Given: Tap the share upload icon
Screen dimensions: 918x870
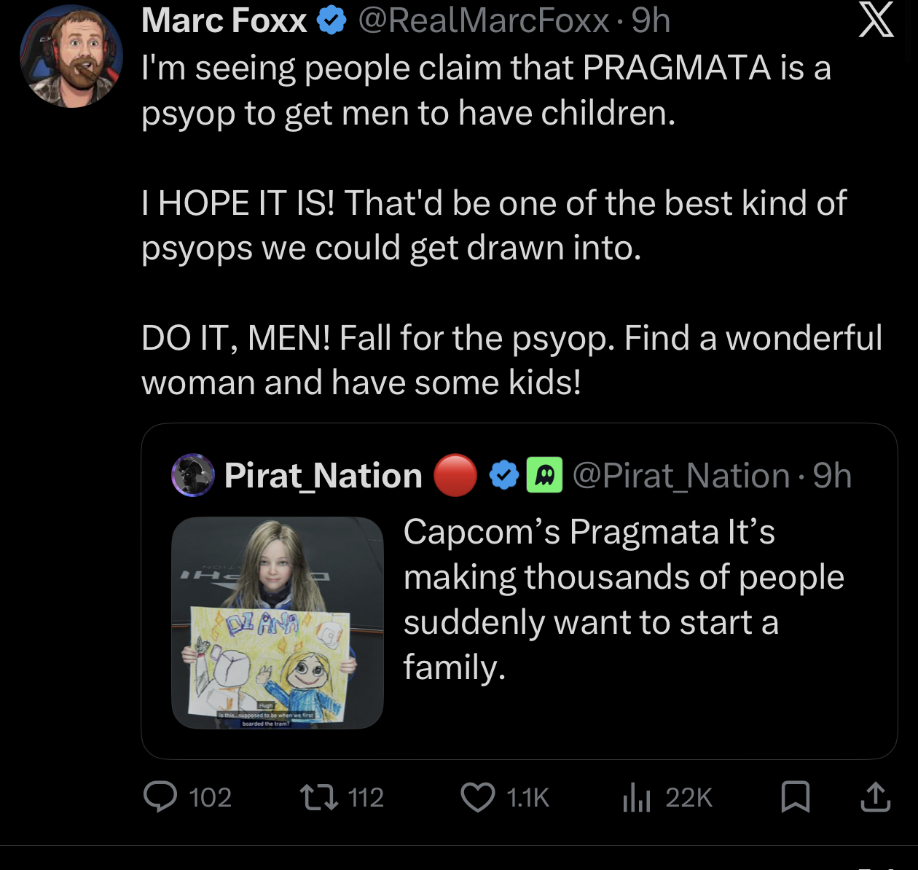Looking at the screenshot, I should (875, 796).
